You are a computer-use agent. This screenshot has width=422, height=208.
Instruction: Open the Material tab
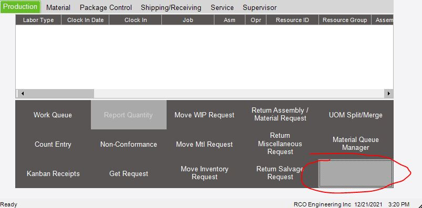(x=58, y=7)
